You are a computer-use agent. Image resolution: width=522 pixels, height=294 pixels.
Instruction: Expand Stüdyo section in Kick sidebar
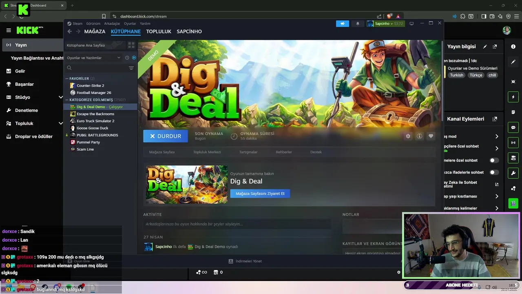[x=60, y=97]
